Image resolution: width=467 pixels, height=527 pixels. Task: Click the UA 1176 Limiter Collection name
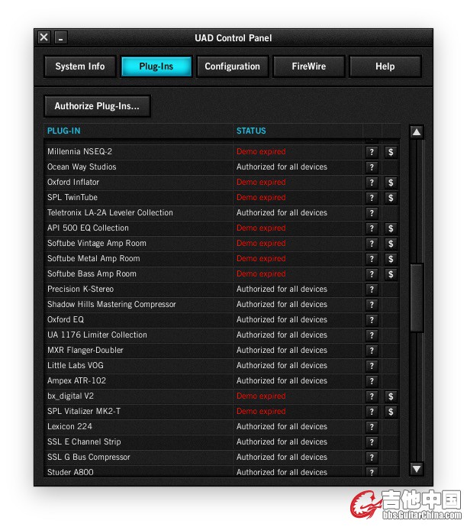pyautogui.click(x=97, y=335)
